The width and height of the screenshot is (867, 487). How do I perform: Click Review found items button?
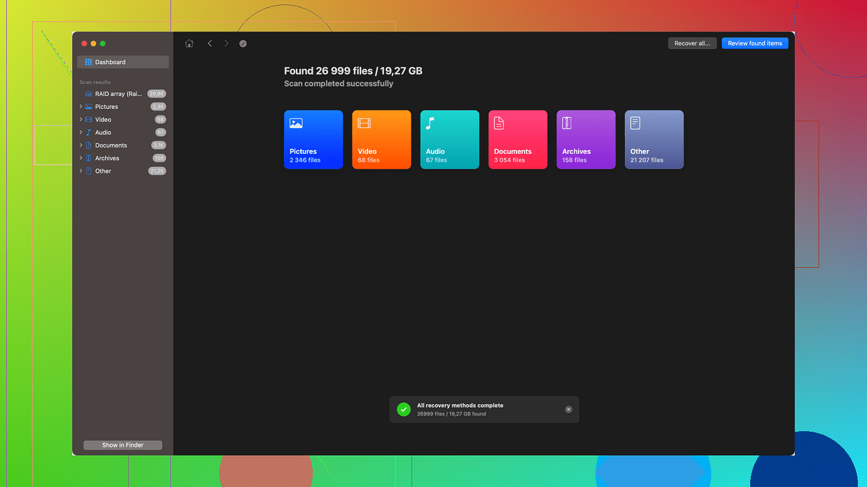click(x=755, y=43)
